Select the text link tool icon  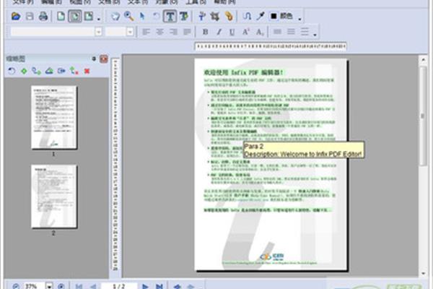click(202, 17)
